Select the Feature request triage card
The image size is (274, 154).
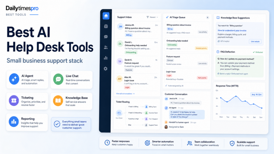[187, 60]
